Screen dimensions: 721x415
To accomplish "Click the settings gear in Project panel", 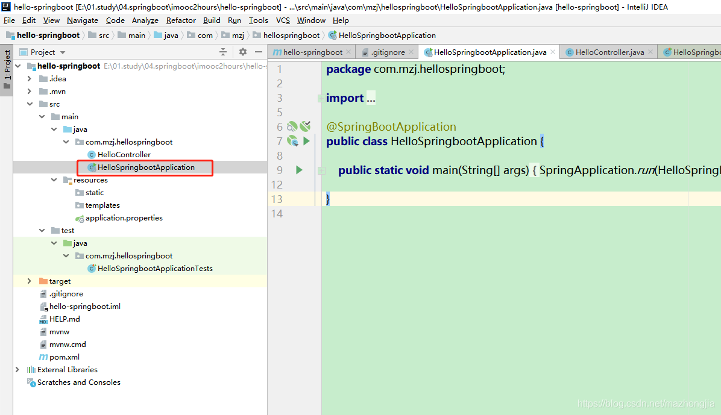I will point(243,52).
